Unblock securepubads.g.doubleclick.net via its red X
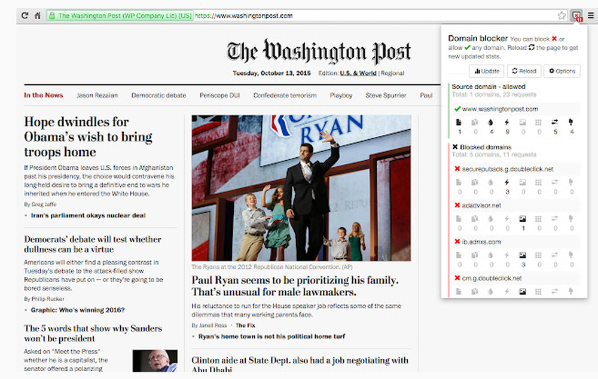 click(x=457, y=169)
